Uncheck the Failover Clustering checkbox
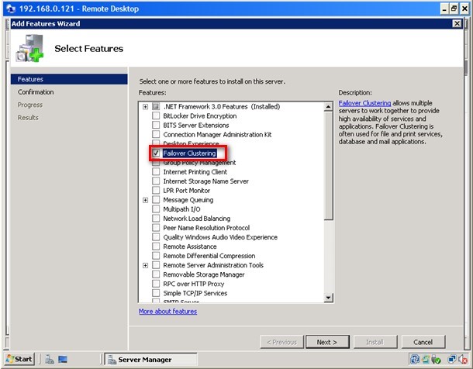The image size is (473, 369). [x=156, y=153]
